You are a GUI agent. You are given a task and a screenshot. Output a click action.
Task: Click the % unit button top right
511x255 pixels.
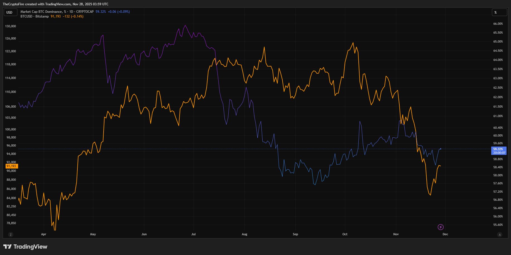click(500, 12)
